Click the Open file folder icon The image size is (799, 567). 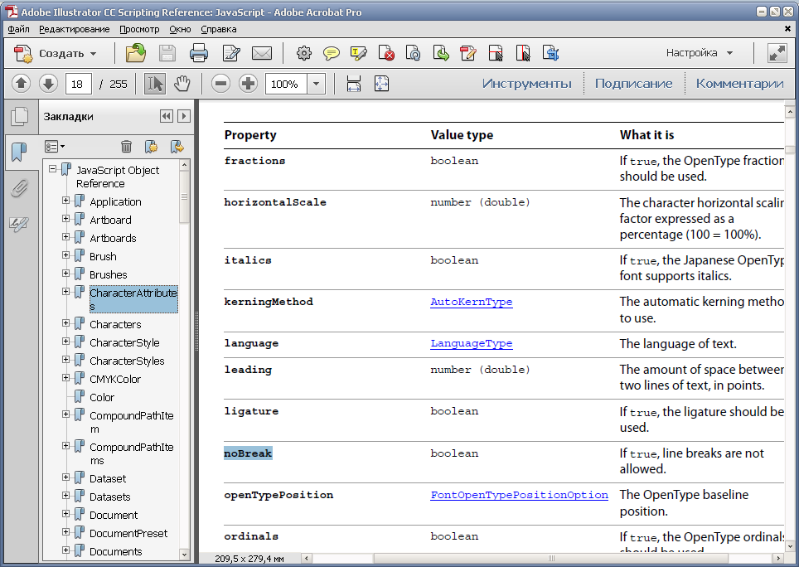[x=136, y=53]
